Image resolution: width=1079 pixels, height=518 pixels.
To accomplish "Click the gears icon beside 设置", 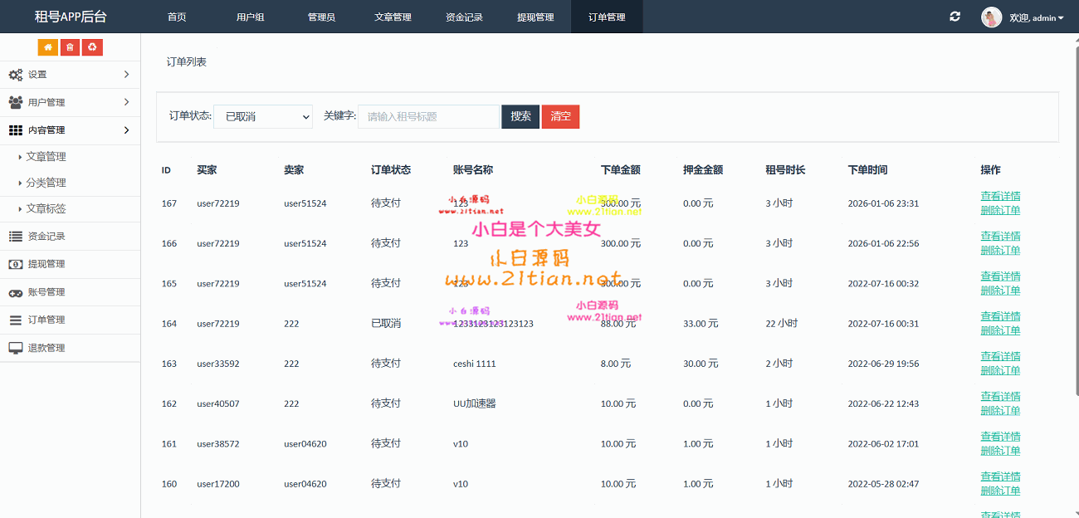I will [x=16, y=75].
